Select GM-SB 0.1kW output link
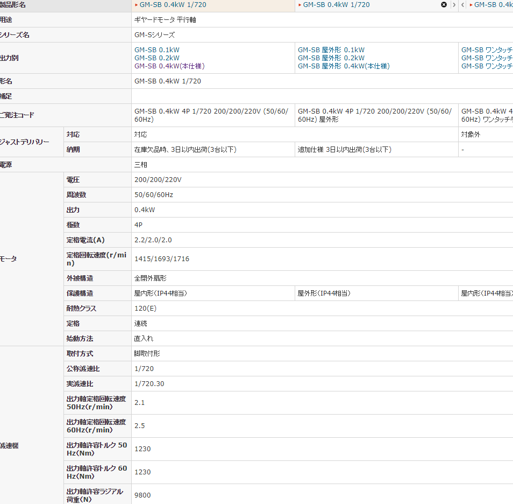Screen dimensions: 513x504 point(156,50)
